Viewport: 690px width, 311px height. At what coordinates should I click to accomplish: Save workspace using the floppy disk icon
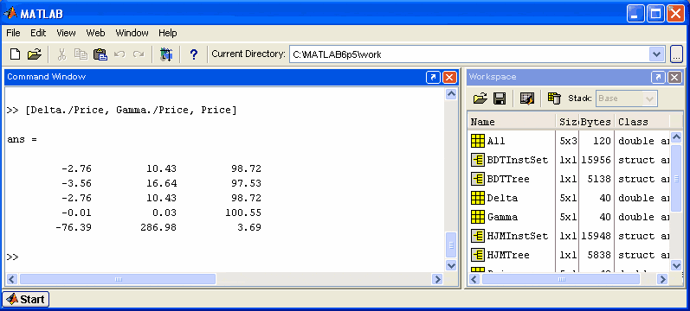point(500,98)
